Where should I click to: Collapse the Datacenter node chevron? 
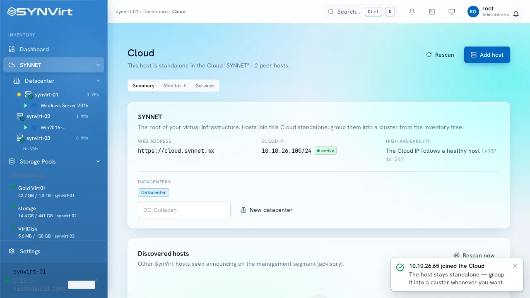(98, 81)
